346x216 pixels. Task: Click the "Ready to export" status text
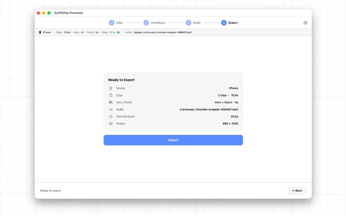(x=50, y=191)
